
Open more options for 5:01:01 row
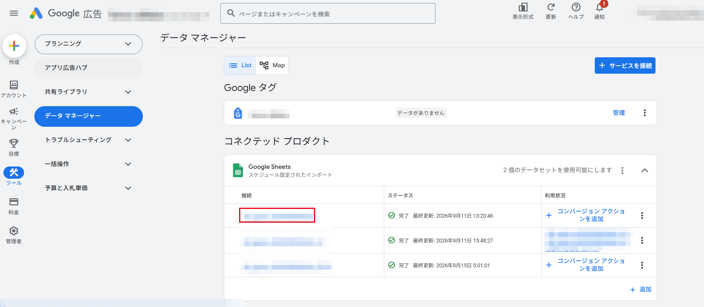point(642,265)
